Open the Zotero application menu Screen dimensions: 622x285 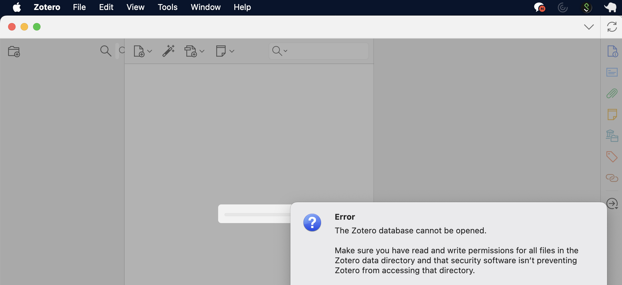point(47,7)
